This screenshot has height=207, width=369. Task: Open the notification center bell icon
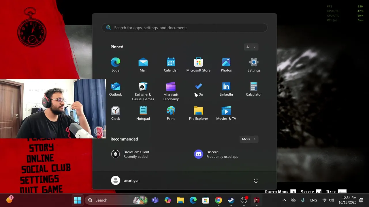tap(361, 200)
